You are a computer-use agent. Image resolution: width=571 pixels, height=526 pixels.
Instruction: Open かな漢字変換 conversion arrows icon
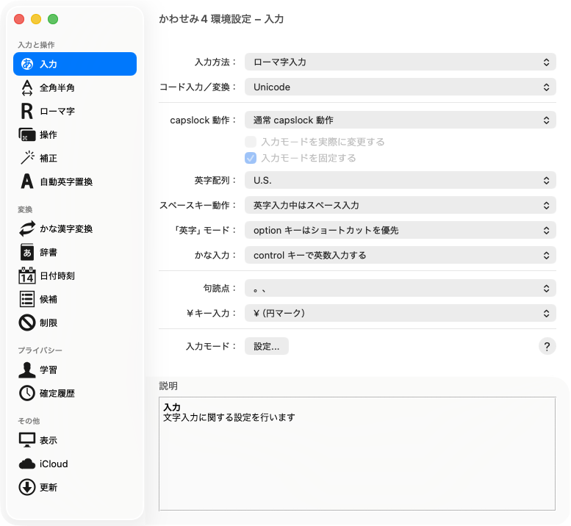[x=27, y=228]
